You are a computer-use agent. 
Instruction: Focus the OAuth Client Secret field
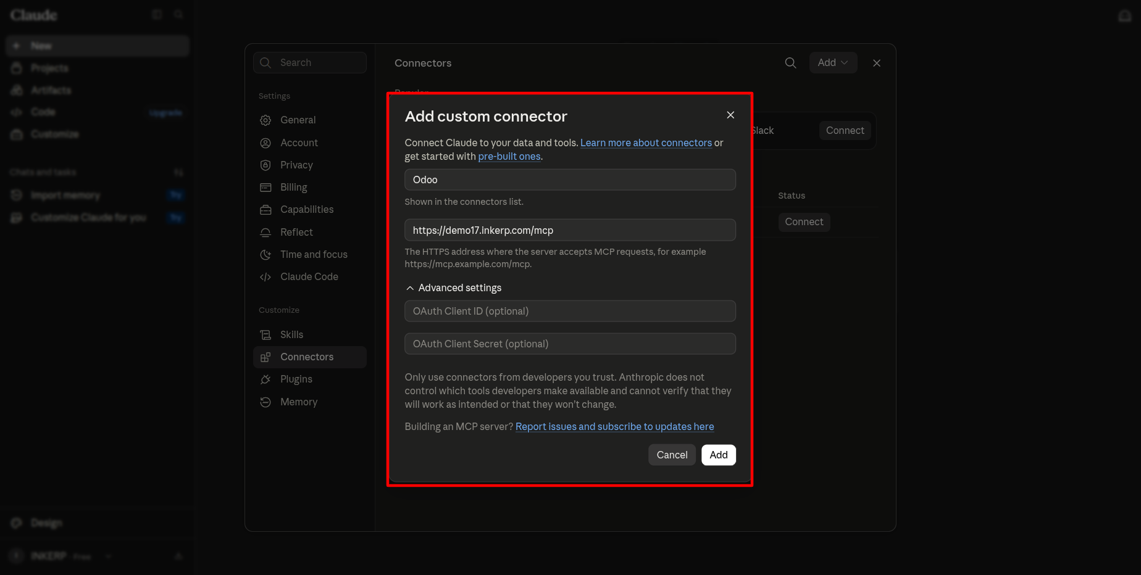(570, 344)
